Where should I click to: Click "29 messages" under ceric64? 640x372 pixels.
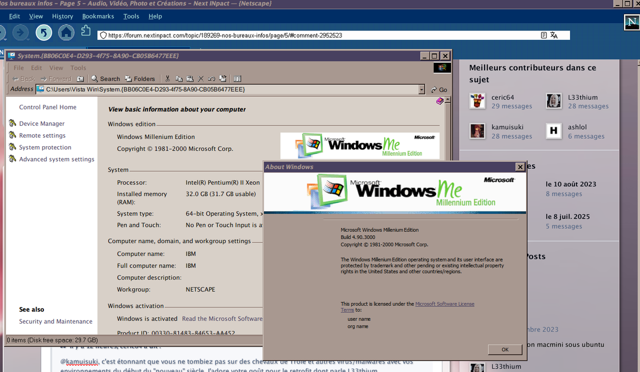click(511, 106)
